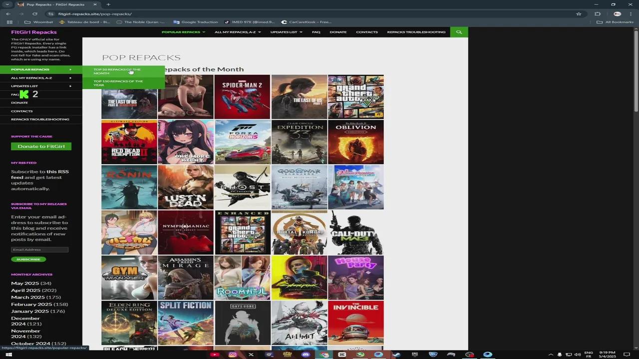639x359 pixels.
Task: Open the Assassin's Creed Mirage cover
Action: pyautogui.click(x=186, y=278)
